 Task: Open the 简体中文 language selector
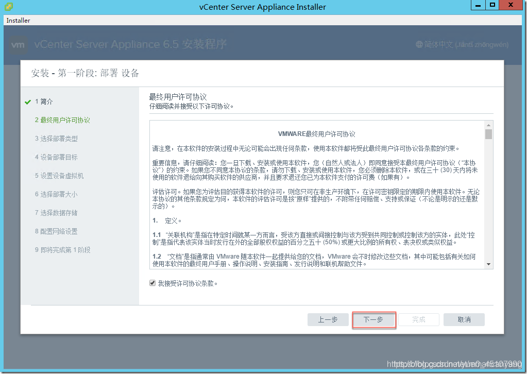[462, 44]
